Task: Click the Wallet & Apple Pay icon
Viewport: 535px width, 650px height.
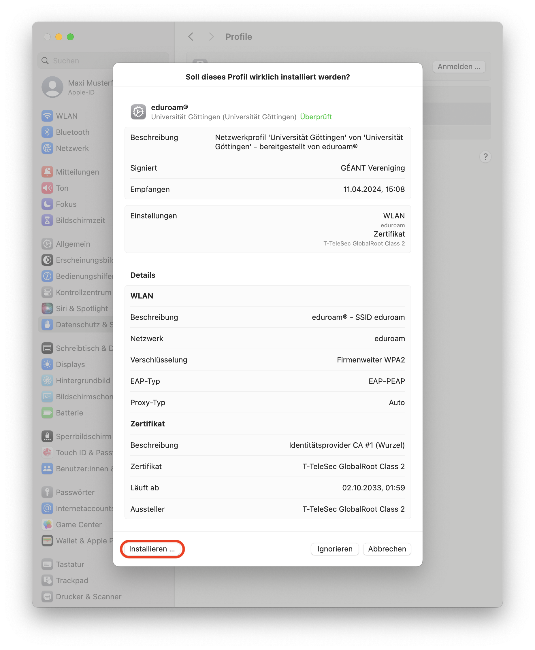Action: tap(47, 541)
